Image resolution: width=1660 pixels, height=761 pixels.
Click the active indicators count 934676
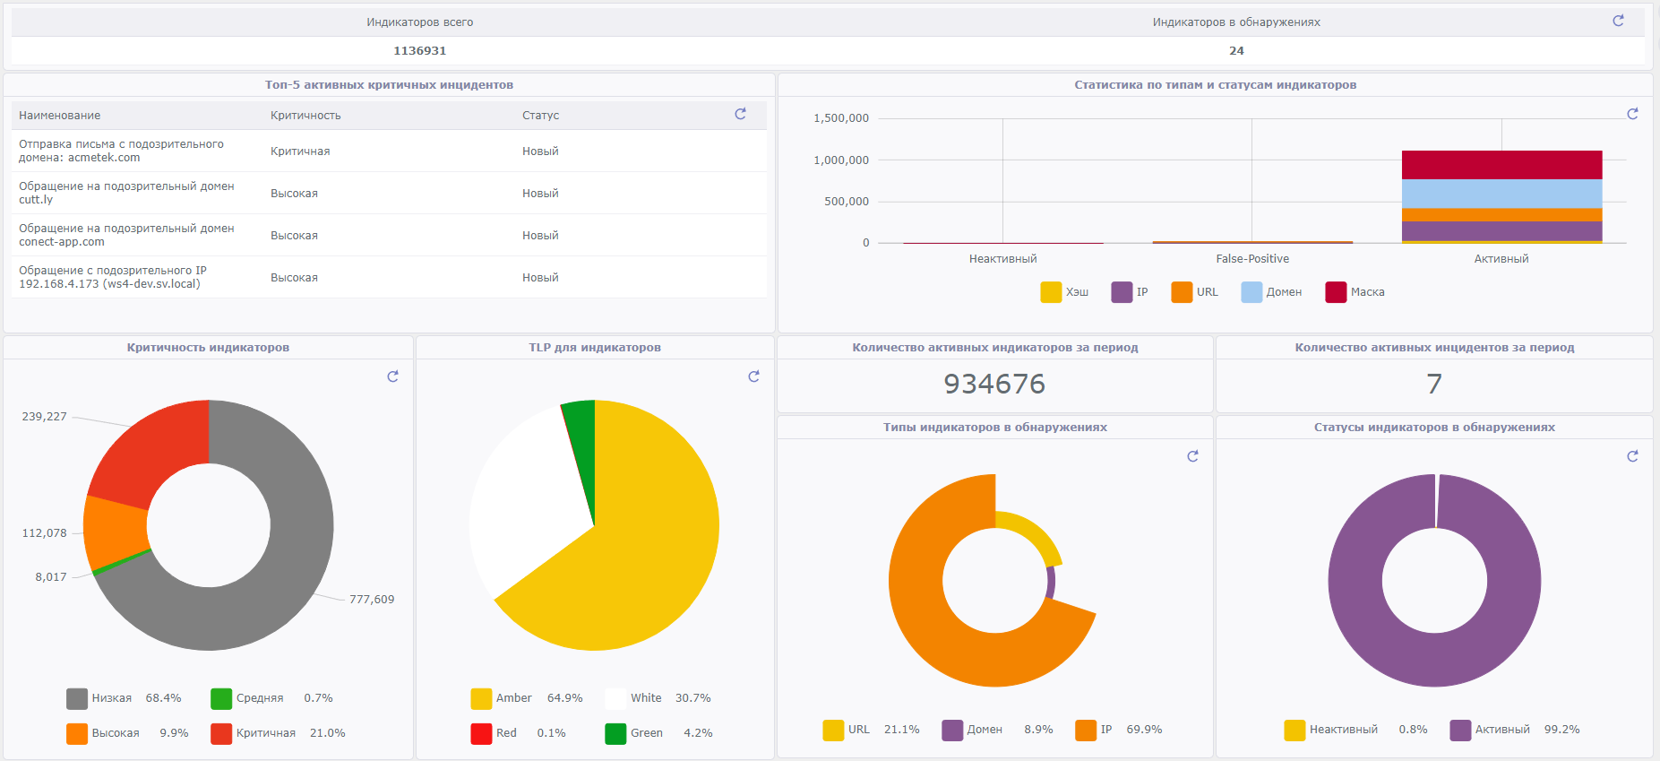click(x=994, y=384)
